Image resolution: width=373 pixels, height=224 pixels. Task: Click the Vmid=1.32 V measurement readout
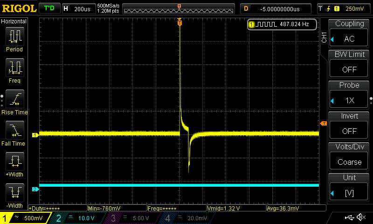(x=237, y=208)
